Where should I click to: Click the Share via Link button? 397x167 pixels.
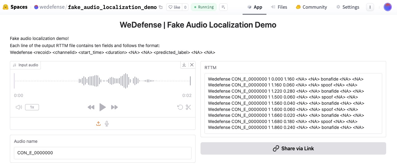(x=293, y=148)
